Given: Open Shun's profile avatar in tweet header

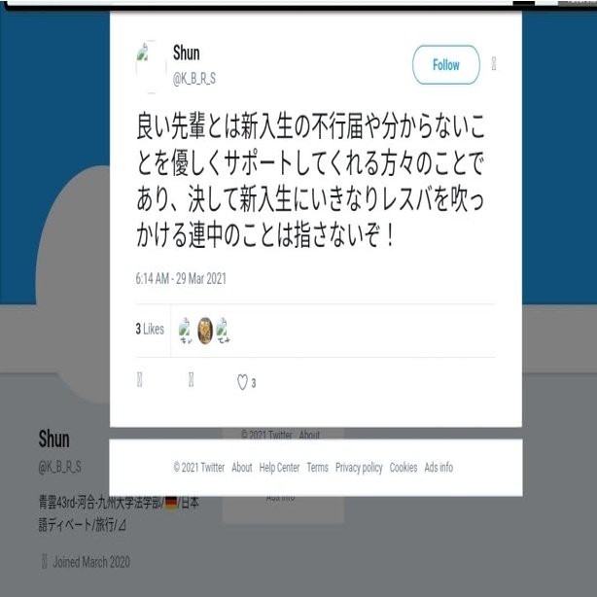Looking at the screenshot, I should (151, 66).
